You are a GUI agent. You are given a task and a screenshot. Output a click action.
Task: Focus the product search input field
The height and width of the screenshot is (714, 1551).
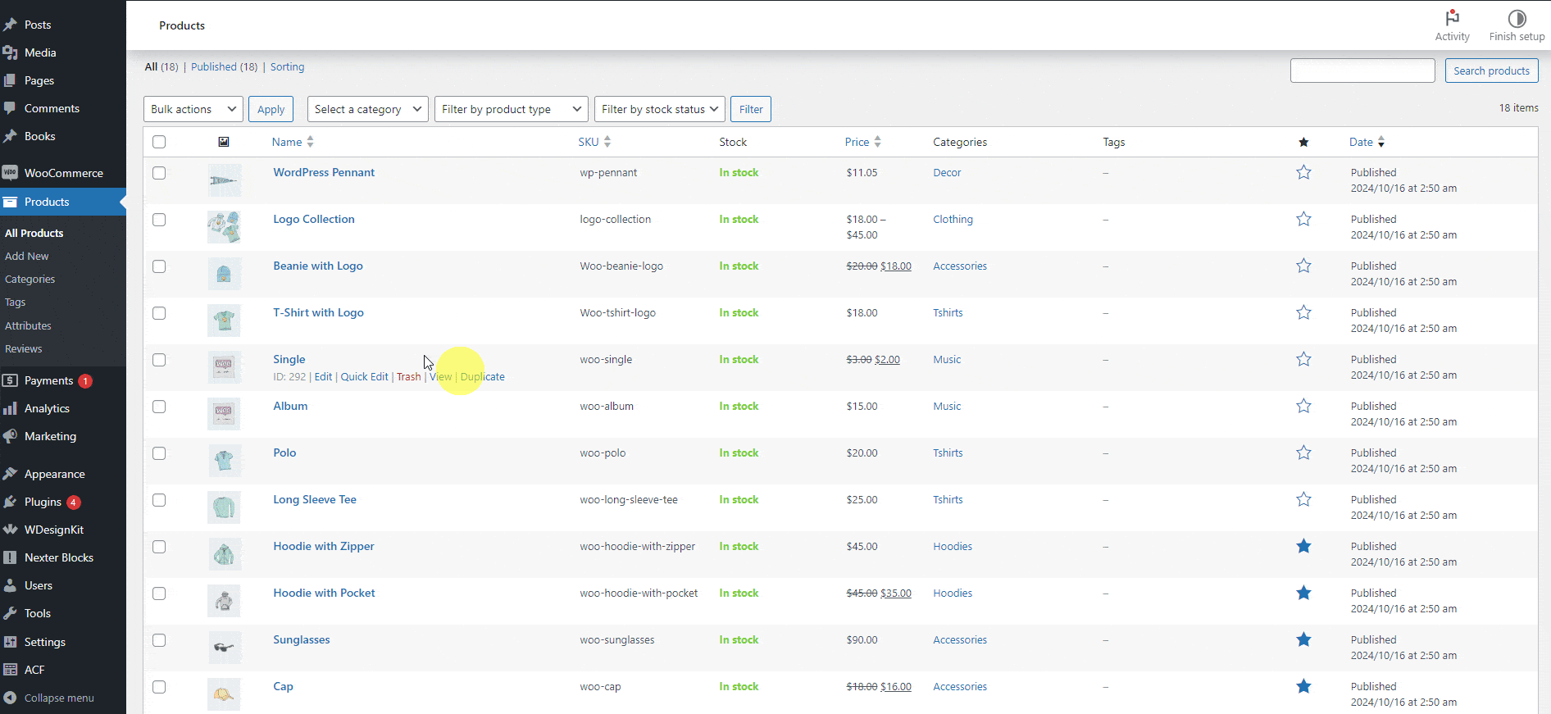click(1362, 71)
